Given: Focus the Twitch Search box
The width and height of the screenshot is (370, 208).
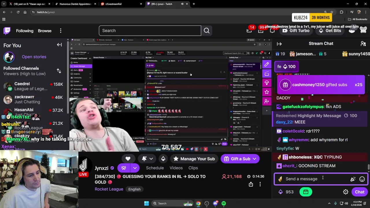Looking at the screenshot, I should coord(150,31).
